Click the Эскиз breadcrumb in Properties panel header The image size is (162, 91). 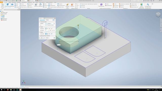pyautogui.click(x=47, y=20)
